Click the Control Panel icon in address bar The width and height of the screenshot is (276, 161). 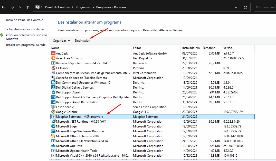point(37,7)
